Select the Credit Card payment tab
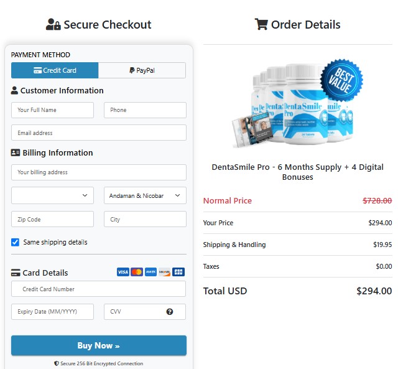Viewport: 398px width, 369px height. [55, 70]
